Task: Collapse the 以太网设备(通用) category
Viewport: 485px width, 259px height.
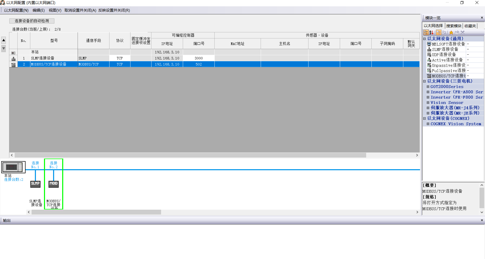Action: coord(425,39)
